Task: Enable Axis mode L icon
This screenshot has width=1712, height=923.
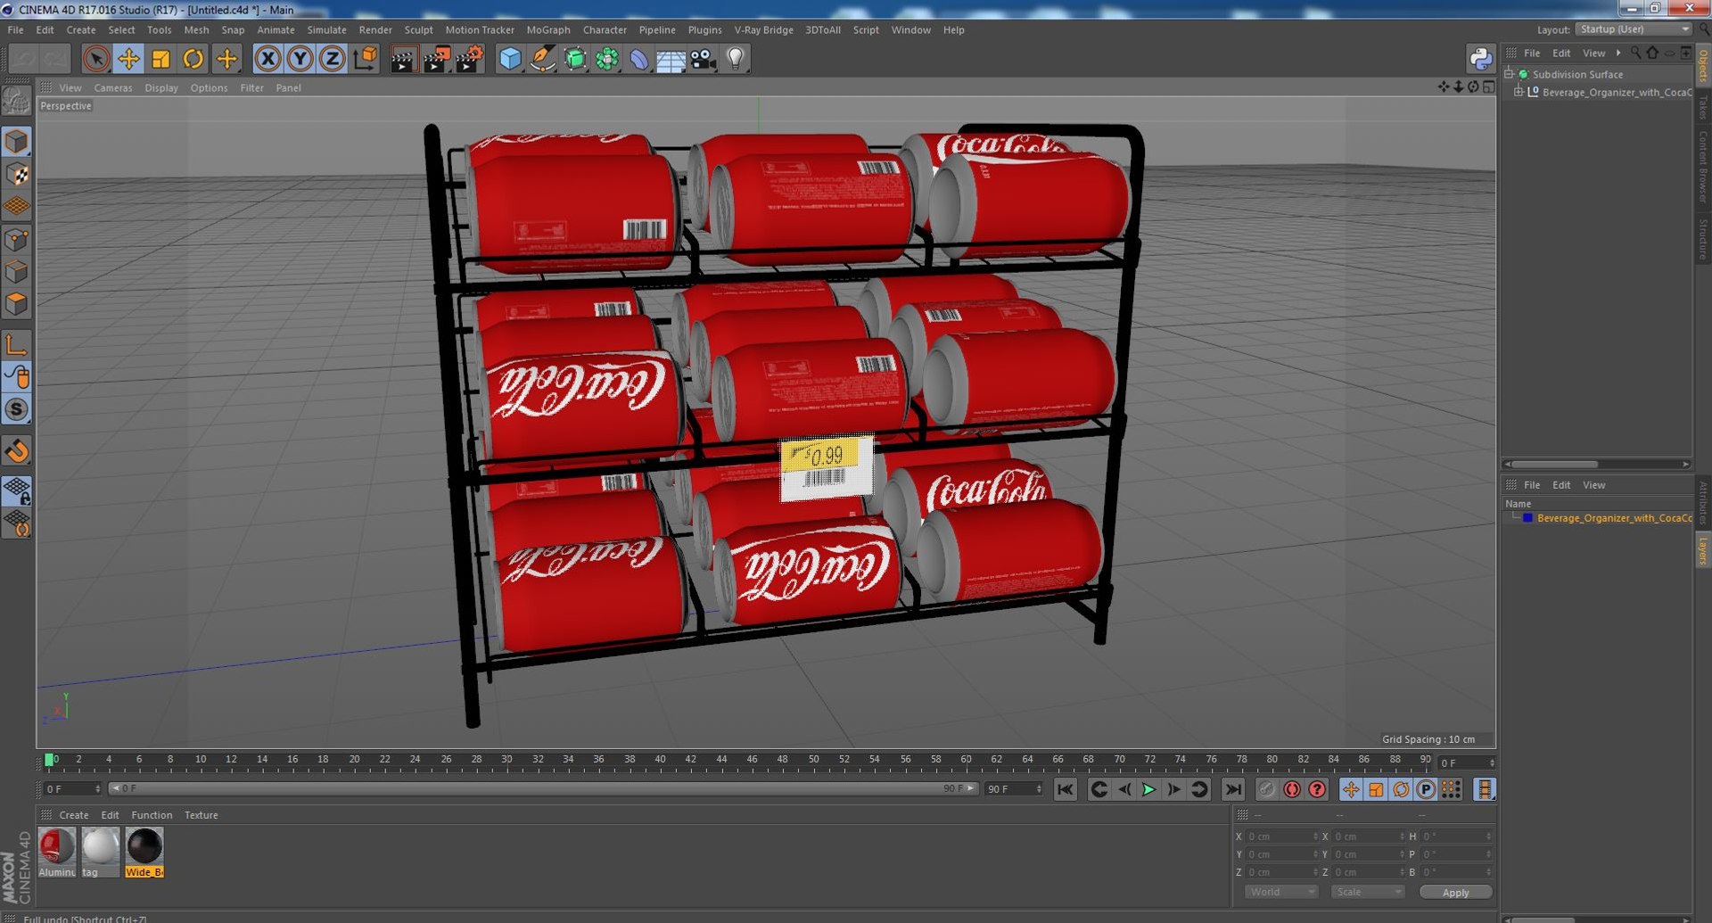Action: coord(17,344)
